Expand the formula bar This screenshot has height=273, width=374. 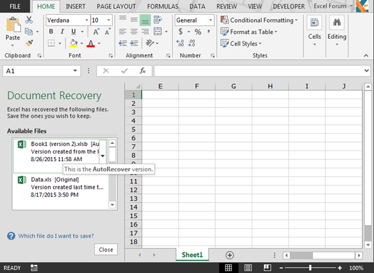point(366,70)
